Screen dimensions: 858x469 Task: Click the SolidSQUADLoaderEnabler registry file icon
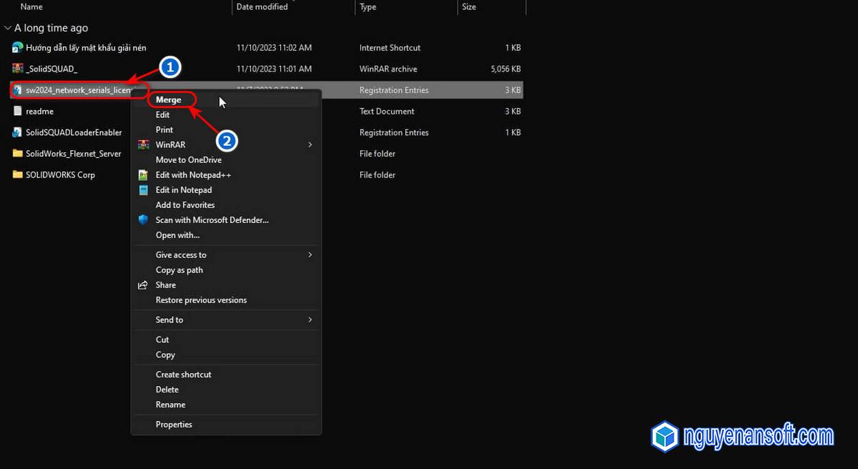pos(18,132)
